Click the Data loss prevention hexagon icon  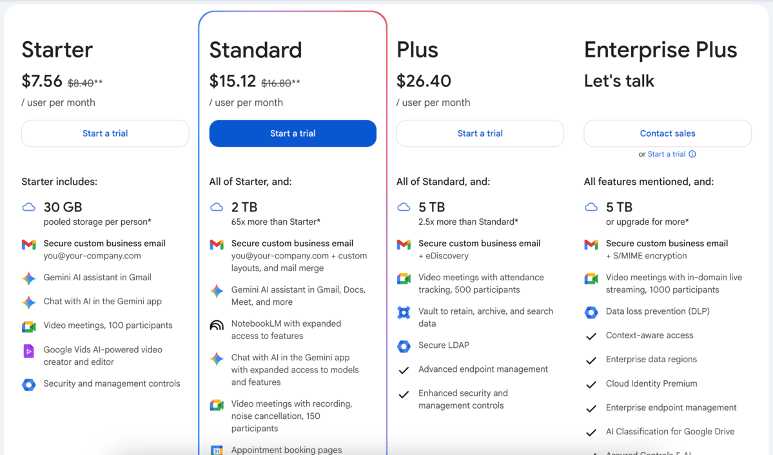pyautogui.click(x=591, y=313)
